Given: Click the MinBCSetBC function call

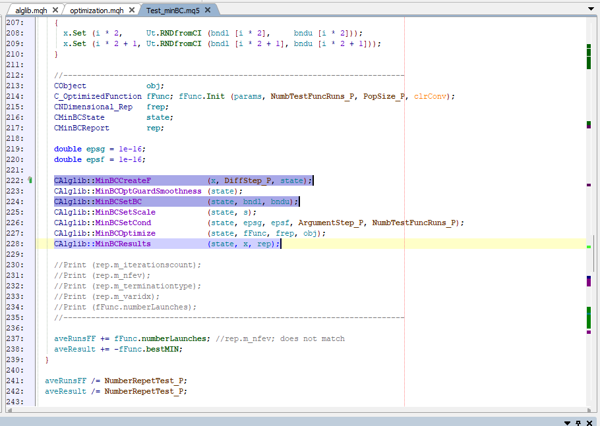Looking at the screenshot, I should [x=118, y=201].
